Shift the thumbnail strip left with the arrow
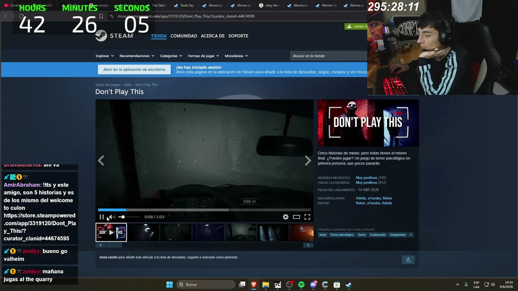Viewport: 518px width, 291px height. [x=101, y=245]
